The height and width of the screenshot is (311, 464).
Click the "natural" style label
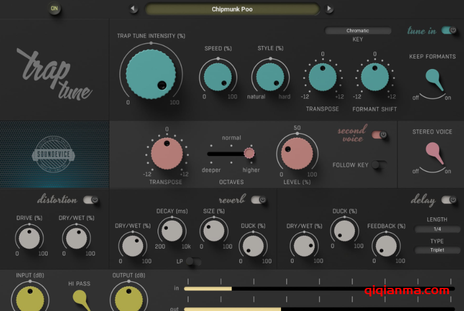pyautogui.click(x=256, y=97)
